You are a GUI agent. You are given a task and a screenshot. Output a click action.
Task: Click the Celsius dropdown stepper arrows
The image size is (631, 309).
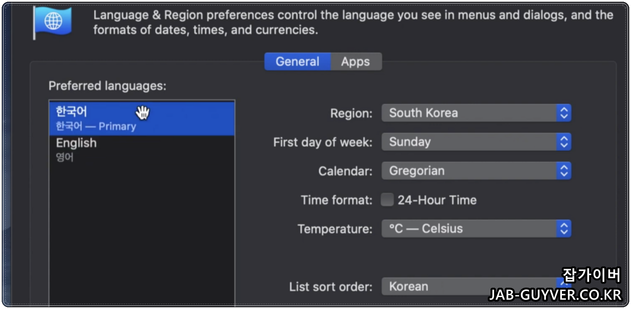[564, 229]
